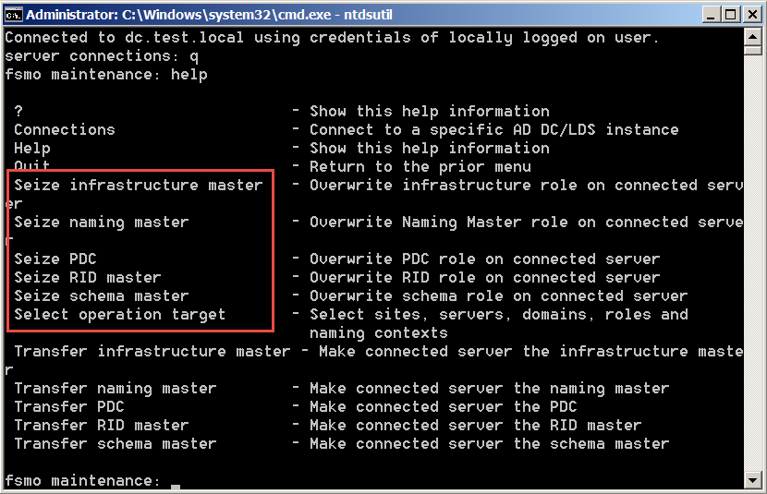The image size is (767, 494).
Task: Click the 'server connections: q' line
Action: pos(102,56)
